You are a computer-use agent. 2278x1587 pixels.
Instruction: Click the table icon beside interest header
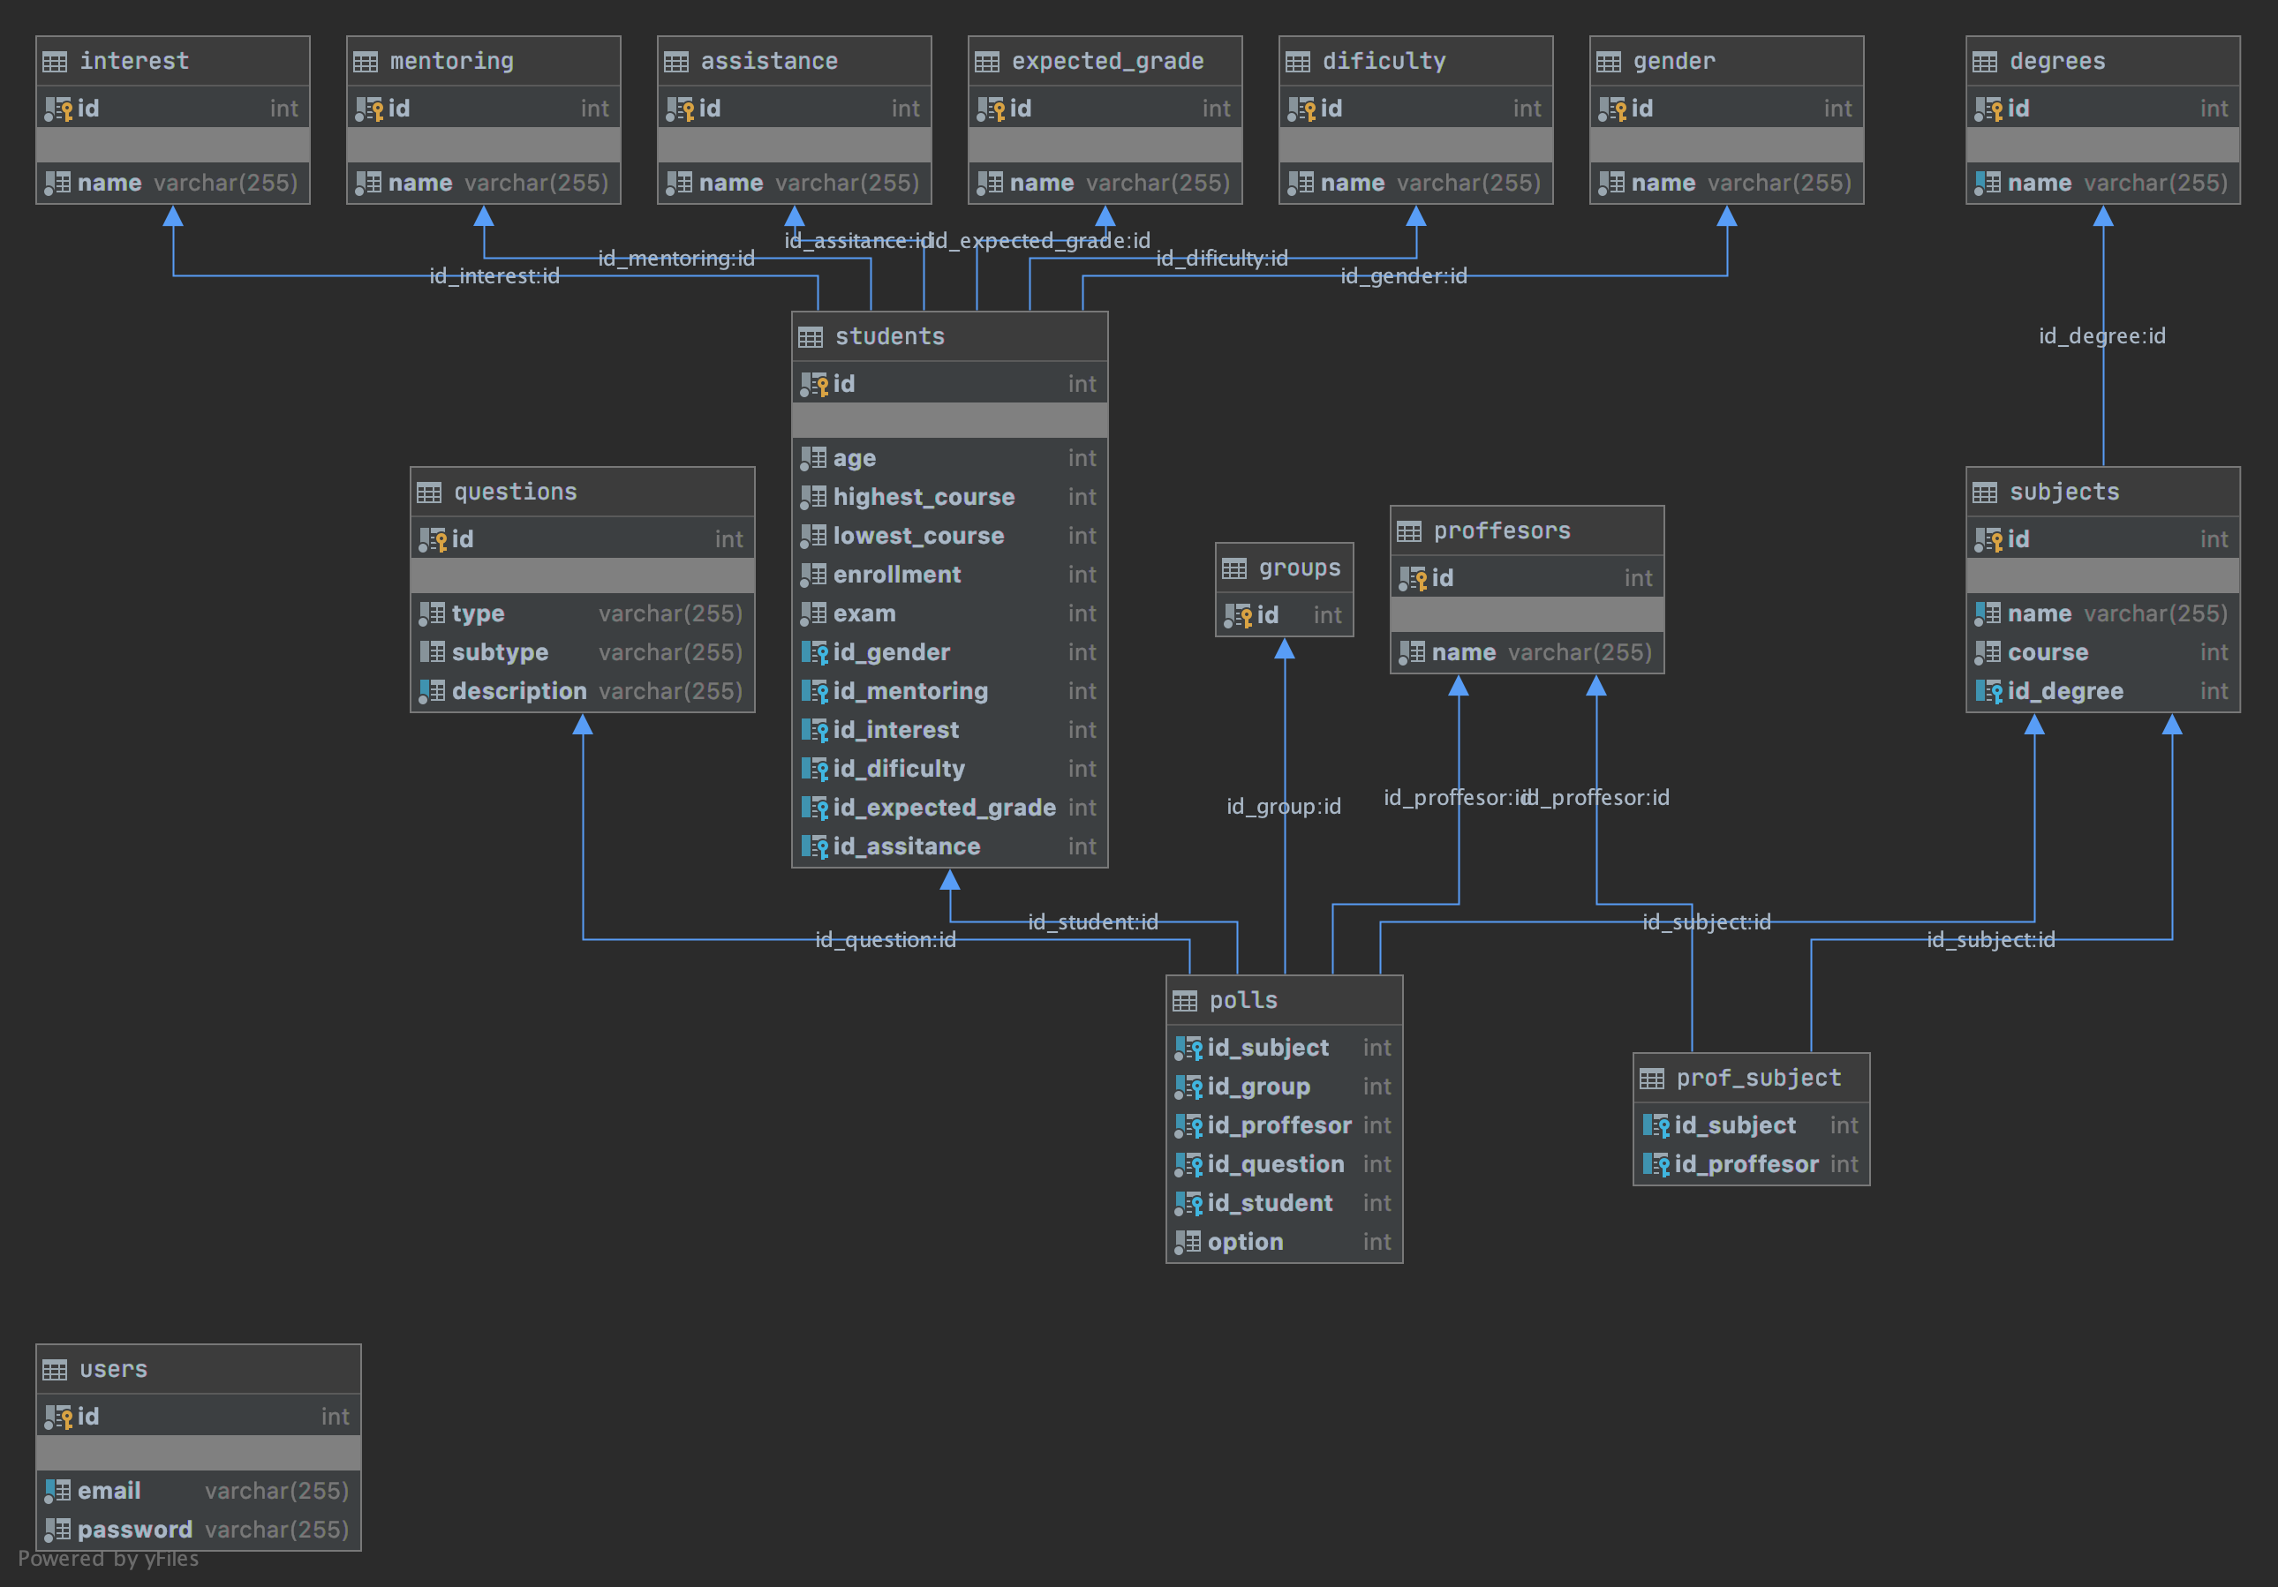tap(55, 62)
